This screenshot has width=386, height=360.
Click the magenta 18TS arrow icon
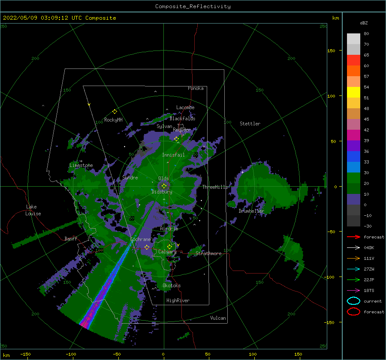[353, 291]
